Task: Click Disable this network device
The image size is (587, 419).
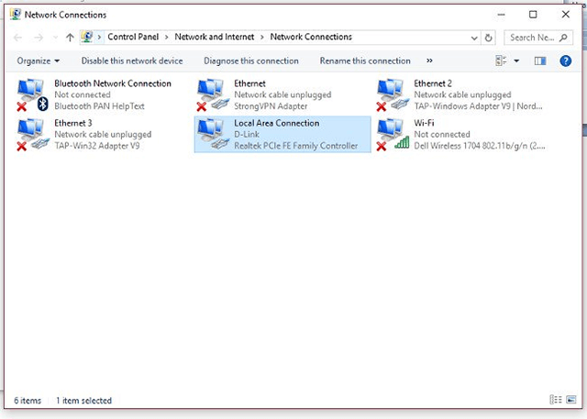Action: pos(132,61)
